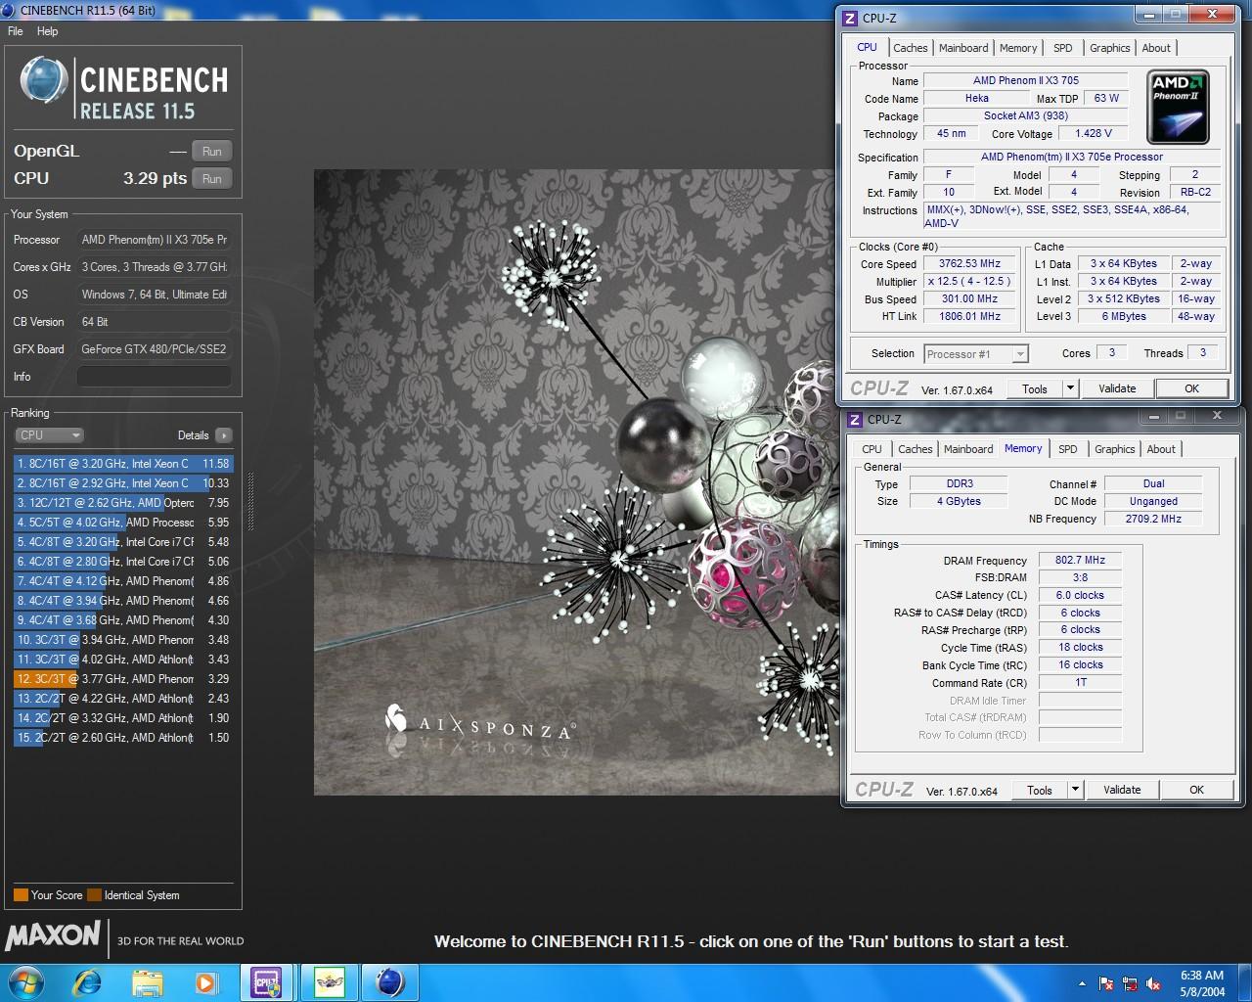Click Cinebench title bar application icon

point(9,10)
